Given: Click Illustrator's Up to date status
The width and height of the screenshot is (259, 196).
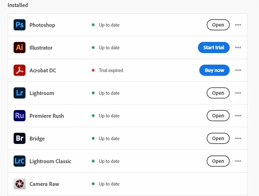Looking at the screenshot, I should coord(109,48).
